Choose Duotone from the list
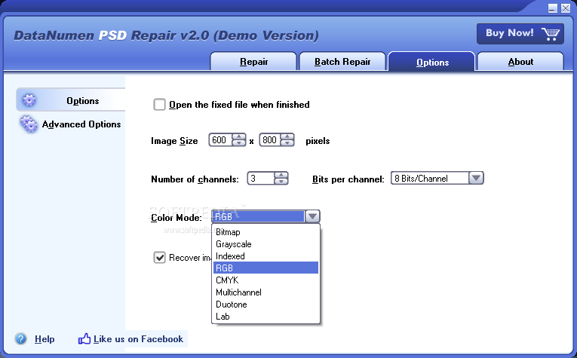The image size is (577, 358). tap(265, 304)
